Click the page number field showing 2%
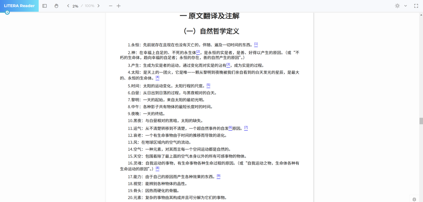This screenshot has height=202, width=423. tap(76, 6)
